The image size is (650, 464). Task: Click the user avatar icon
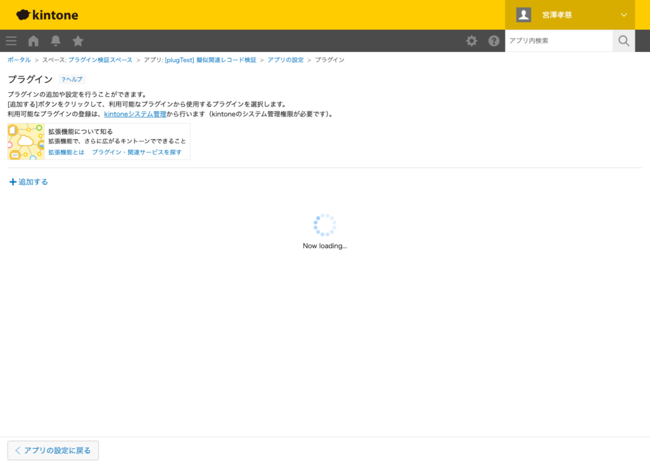click(x=523, y=14)
